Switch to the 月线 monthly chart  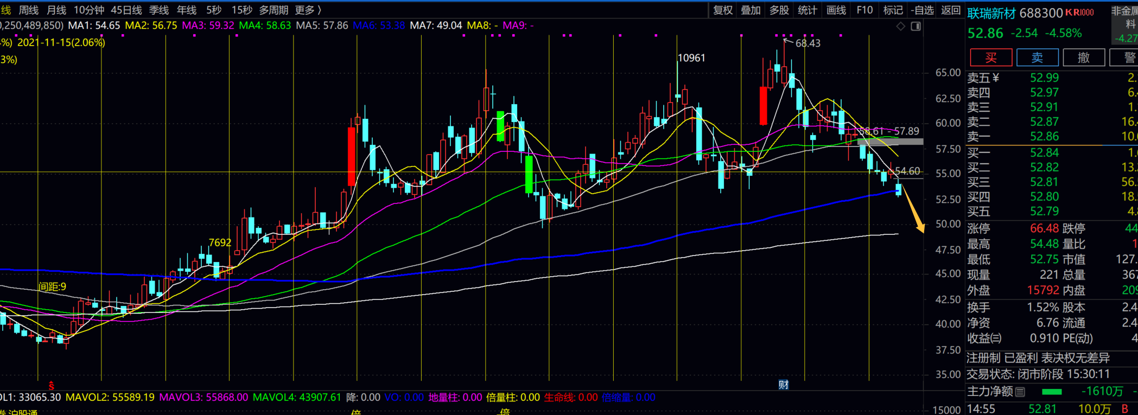[x=56, y=10]
